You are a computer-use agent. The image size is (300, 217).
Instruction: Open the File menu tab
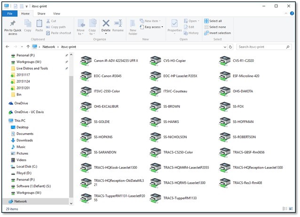point(10,14)
